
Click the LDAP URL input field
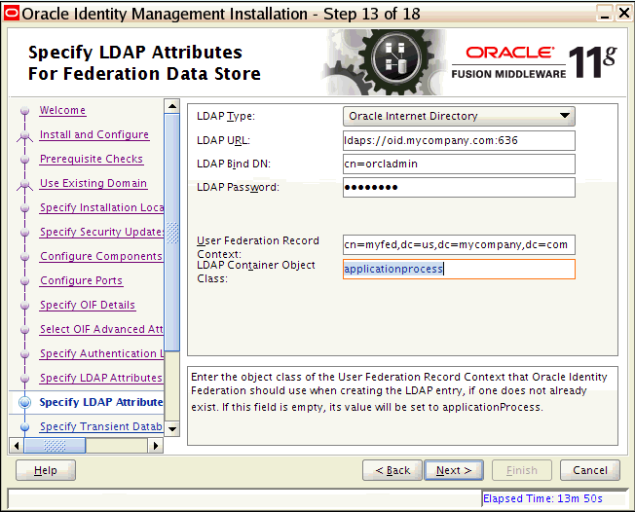coord(459,140)
